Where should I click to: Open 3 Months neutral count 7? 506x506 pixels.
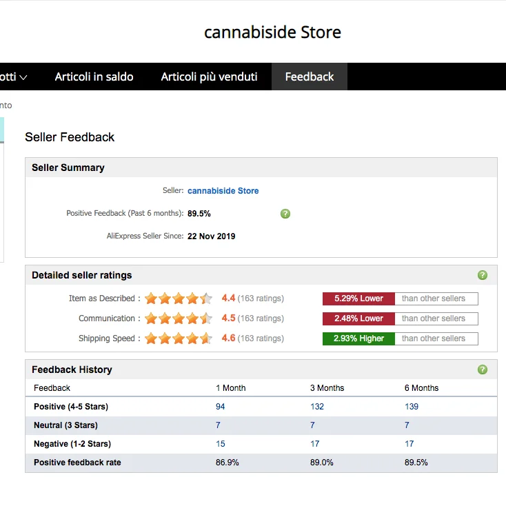coord(312,425)
